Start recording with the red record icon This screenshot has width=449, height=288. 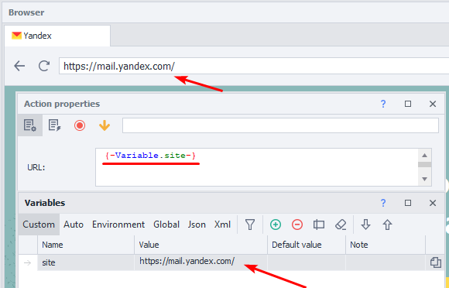(x=80, y=125)
